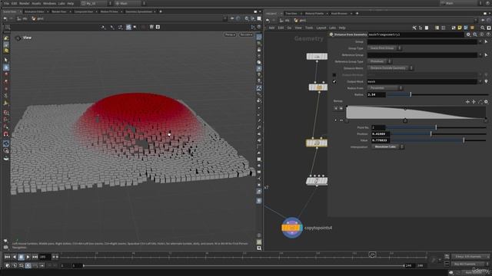Step back one frame in playbar
Image resolution: width=492 pixels, height=276 pixels.
tap(14, 257)
